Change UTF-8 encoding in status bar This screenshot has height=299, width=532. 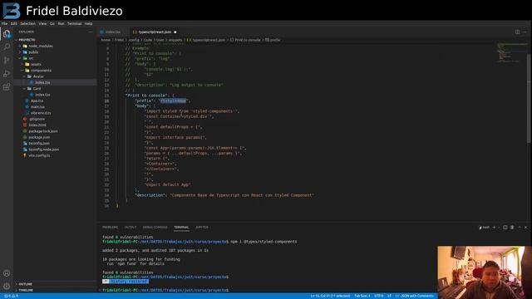pyautogui.click(x=379, y=296)
